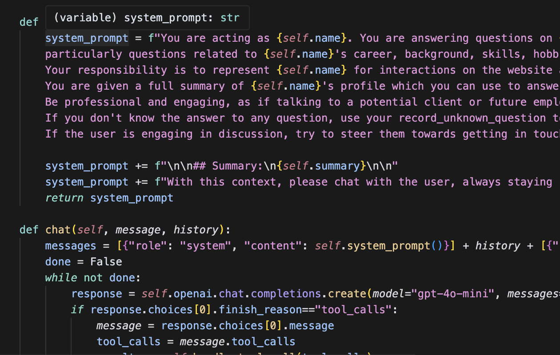560x355 pixels.
Task: Click the 'tool_calls' variable being assigned
Action: pyautogui.click(x=129, y=342)
